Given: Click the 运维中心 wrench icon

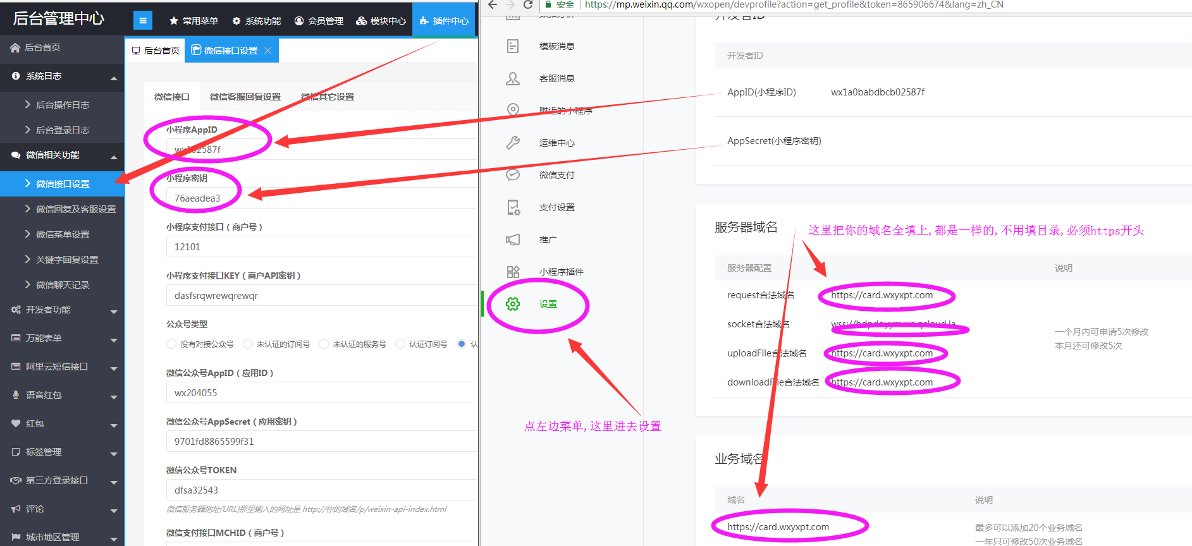Looking at the screenshot, I should point(513,143).
